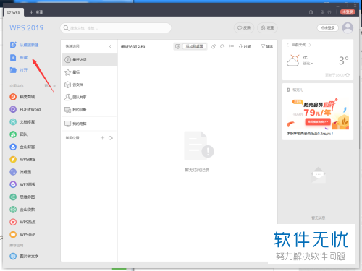The image size is (362, 271).
Task: Launch PDF转Word tool
Action: point(13,109)
